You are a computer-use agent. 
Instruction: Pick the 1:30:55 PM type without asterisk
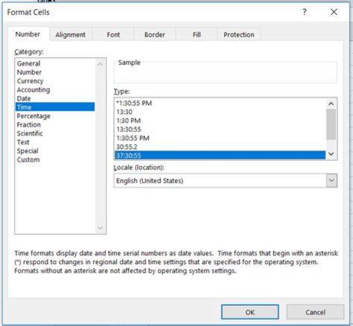pyautogui.click(x=220, y=138)
